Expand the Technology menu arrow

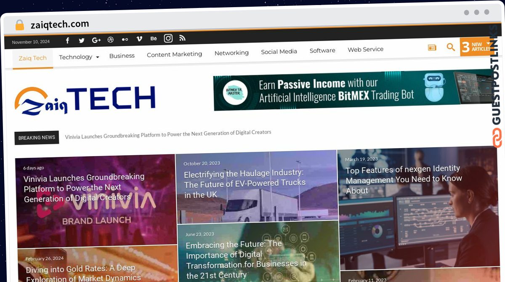click(x=98, y=57)
